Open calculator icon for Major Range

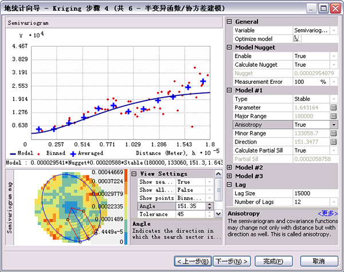tap(333, 116)
